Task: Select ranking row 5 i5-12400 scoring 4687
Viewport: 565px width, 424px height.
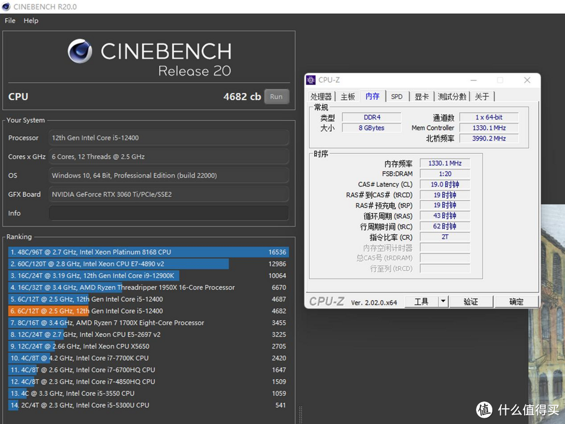Action: tap(149, 299)
